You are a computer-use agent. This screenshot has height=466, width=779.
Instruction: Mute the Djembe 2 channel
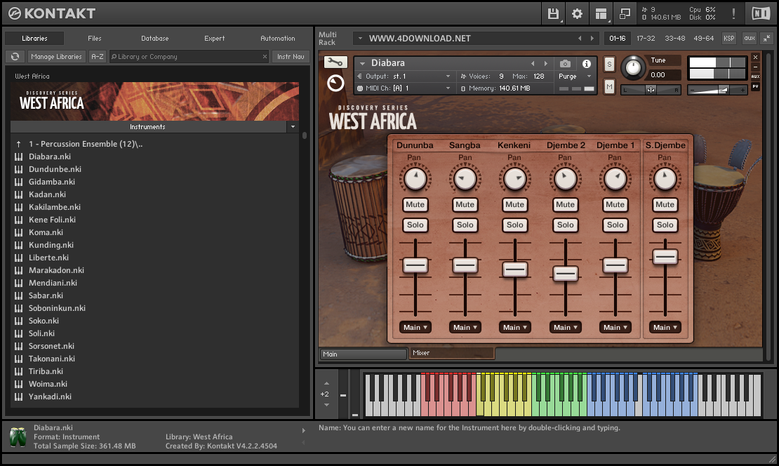click(x=566, y=205)
